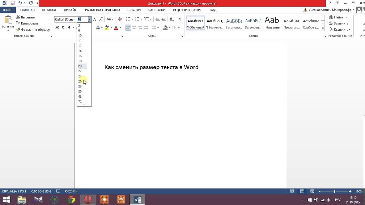Click Вырезать to cut selection

point(26,17)
